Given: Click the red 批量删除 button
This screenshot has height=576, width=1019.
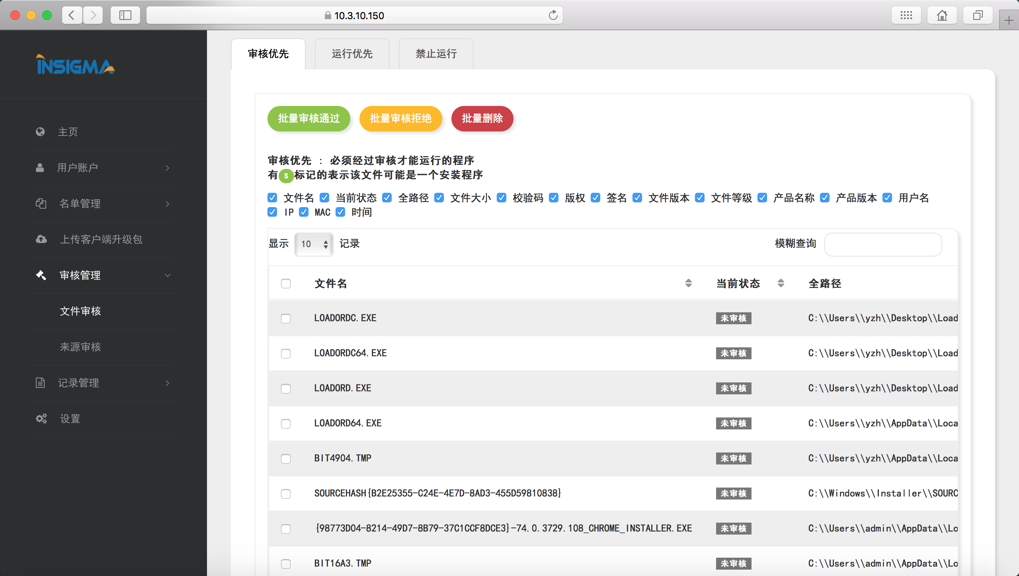Looking at the screenshot, I should [482, 118].
